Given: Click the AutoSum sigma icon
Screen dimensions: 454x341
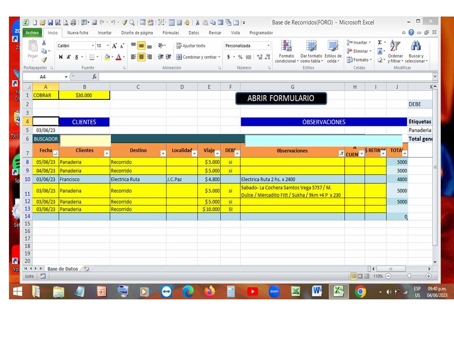Looking at the screenshot, I should (380, 43).
